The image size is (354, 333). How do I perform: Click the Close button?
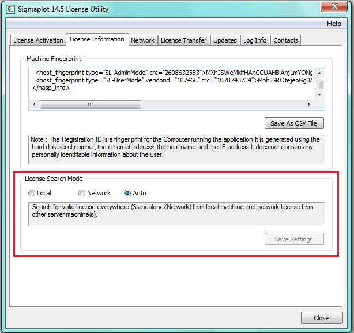coord(322,318)
